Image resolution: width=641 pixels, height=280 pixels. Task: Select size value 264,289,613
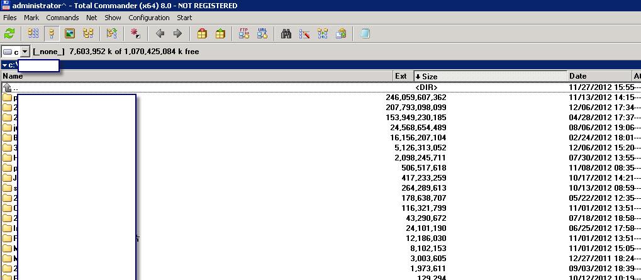(x=424, y=188)
